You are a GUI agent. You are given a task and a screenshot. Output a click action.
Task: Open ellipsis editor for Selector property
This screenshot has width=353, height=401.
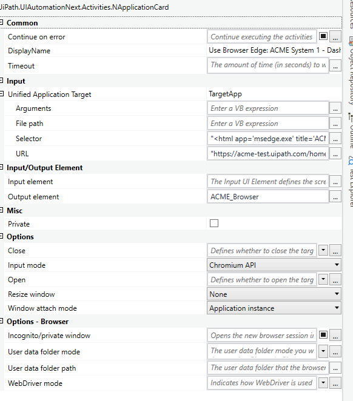point(335,139)
